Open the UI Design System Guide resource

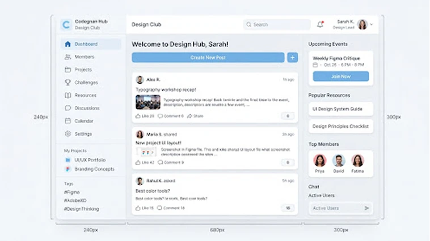pos(341,109)
